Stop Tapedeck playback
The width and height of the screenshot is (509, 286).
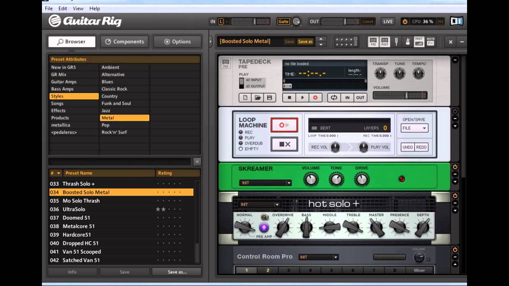click(289, 97)
